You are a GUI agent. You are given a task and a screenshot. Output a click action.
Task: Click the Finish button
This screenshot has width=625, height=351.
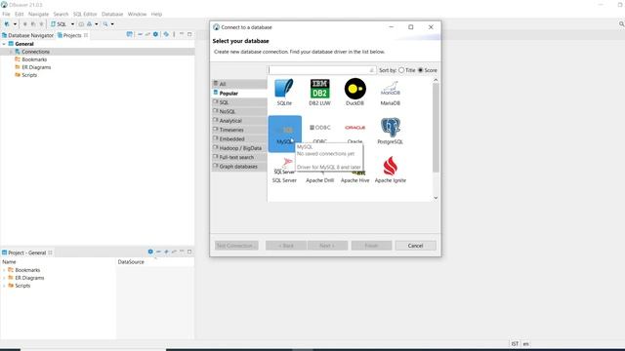(x=371, y=246)
